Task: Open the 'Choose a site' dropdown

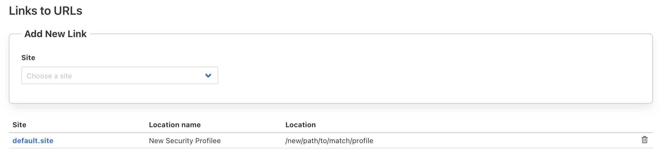Action: [x=119, y=76]
